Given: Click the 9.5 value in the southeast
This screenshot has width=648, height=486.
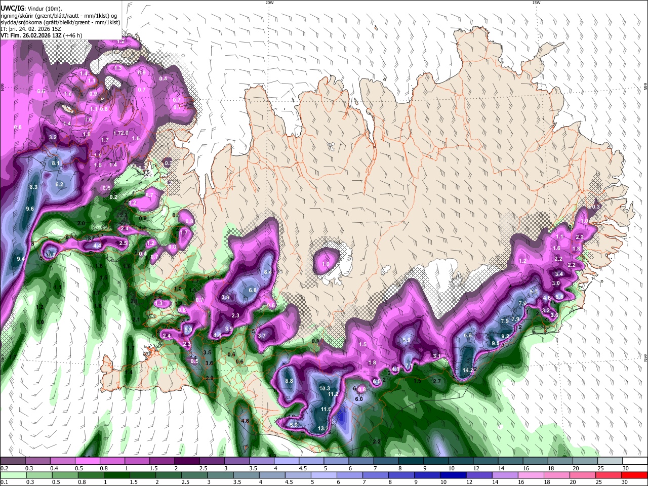Looking at the screenshot, I should click(x=496, y=343).
